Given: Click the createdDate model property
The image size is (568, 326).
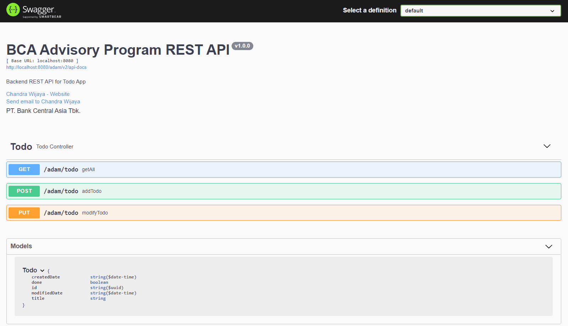Looking at the screenshot, I should 46,277.
